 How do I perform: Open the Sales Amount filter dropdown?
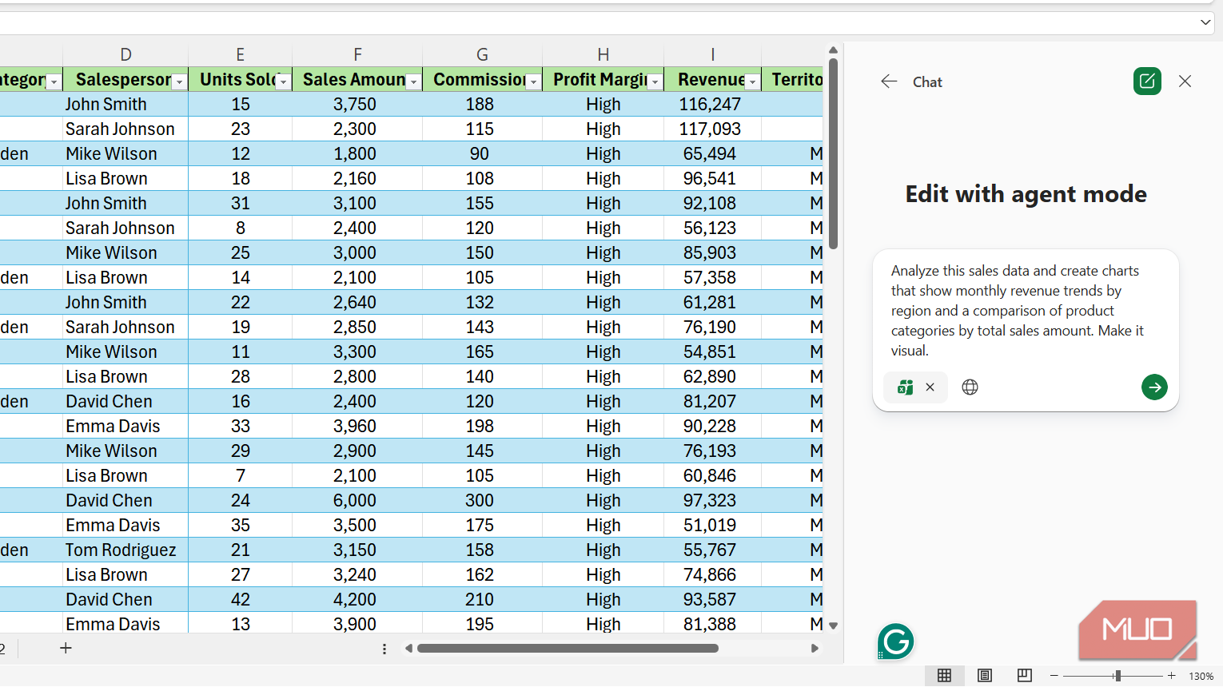point(413,81)
